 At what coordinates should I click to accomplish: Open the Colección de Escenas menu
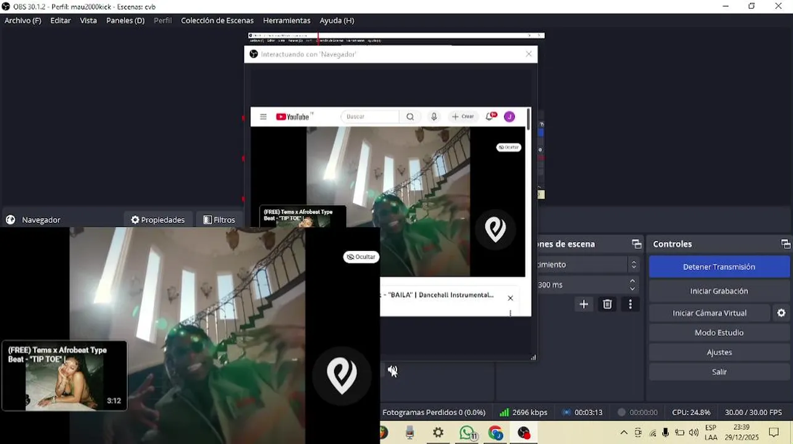[217, 20]
